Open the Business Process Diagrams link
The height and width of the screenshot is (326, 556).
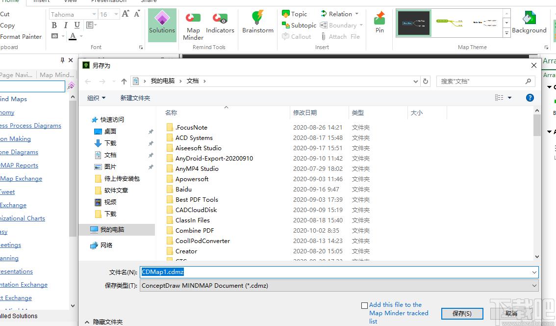[30, 125]
